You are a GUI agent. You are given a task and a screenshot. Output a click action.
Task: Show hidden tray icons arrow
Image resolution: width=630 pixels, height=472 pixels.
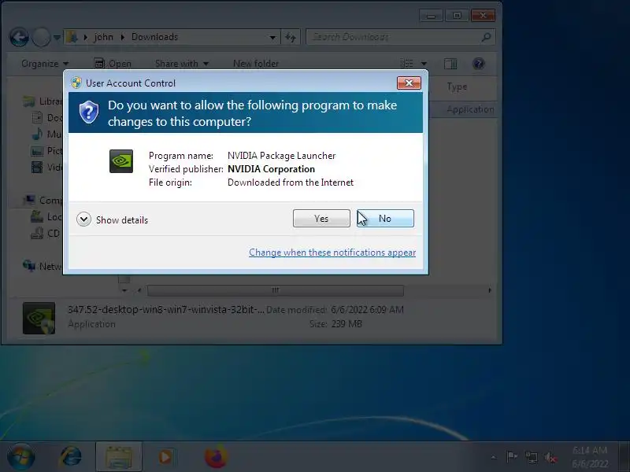pyautogui.click(x=493, y=457)
